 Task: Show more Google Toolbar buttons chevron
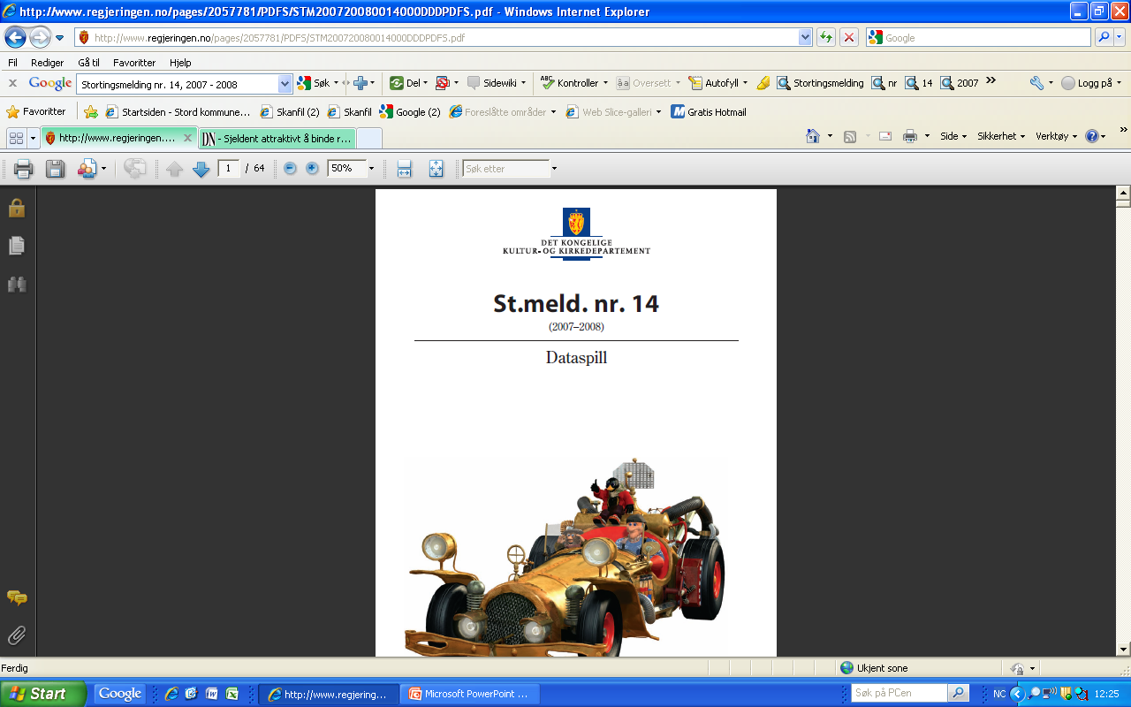(x=991, y=80)
